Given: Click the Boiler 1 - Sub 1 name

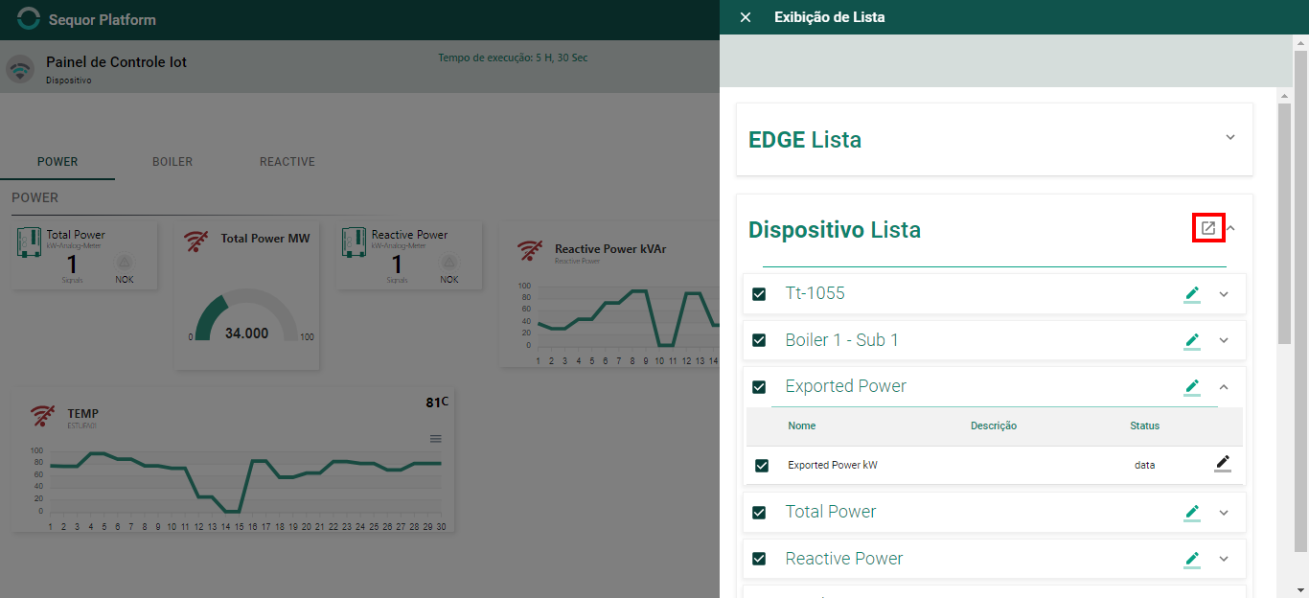Looking at the screenshot, I should pyautogui.click(x=841, y=340).
